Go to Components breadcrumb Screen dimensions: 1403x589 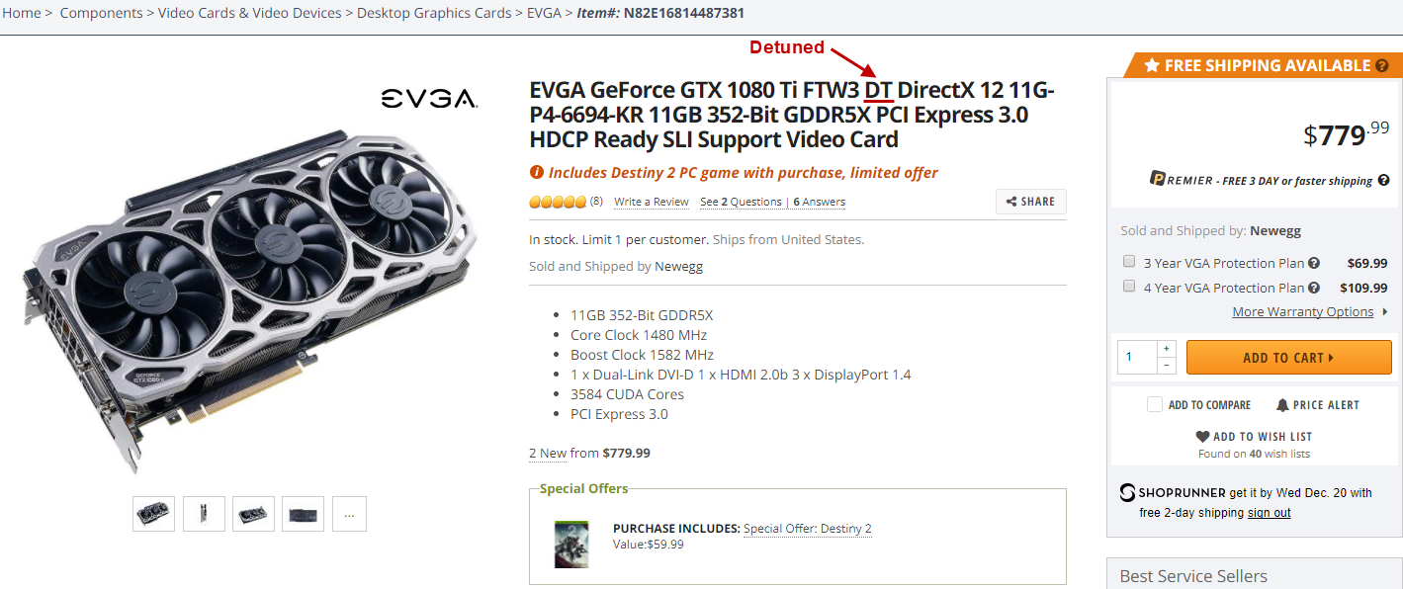pos(103,13)
